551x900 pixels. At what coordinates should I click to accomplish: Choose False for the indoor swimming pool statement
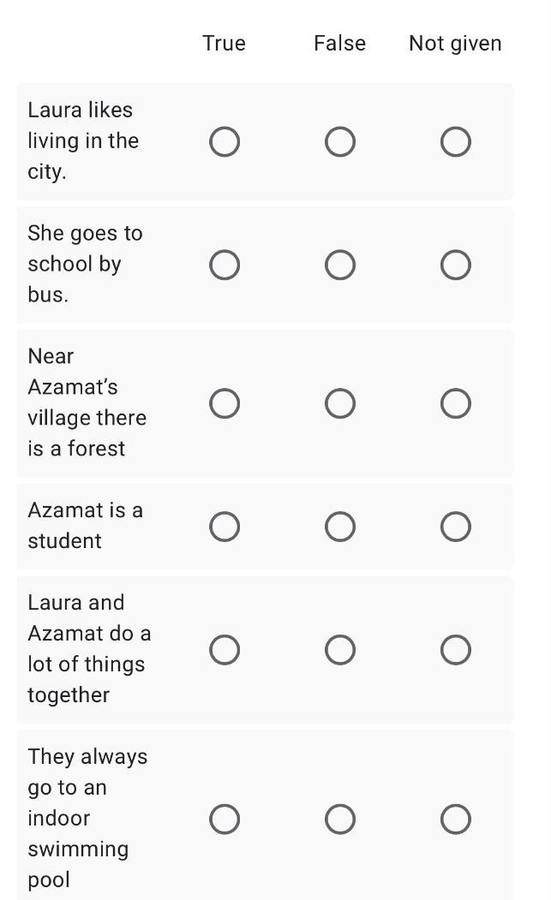pos(340,820)
